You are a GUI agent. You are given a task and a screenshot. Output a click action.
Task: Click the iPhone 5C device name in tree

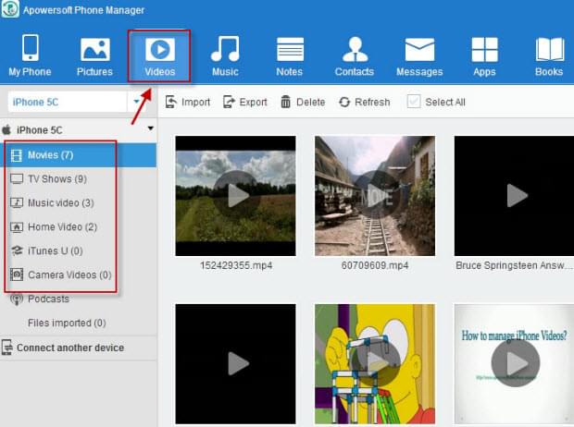tap(39, 129)
